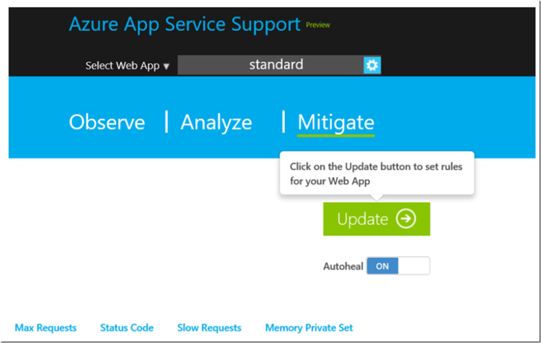This screenshot has width=541, height=343.
Task: Click the settings gear icon beside standard
Action: coord(372,65)
